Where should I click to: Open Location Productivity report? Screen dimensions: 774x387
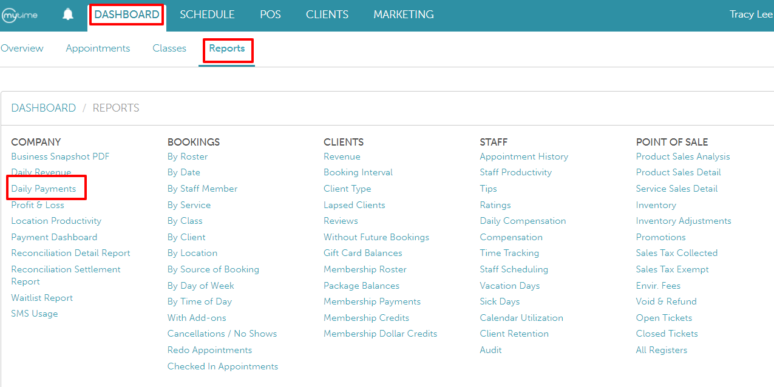[x=56, y=221]
